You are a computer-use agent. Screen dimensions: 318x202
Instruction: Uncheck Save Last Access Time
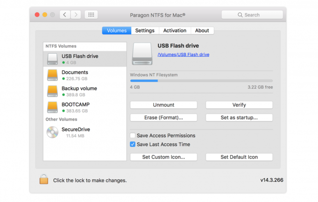(x=133, y=145)
